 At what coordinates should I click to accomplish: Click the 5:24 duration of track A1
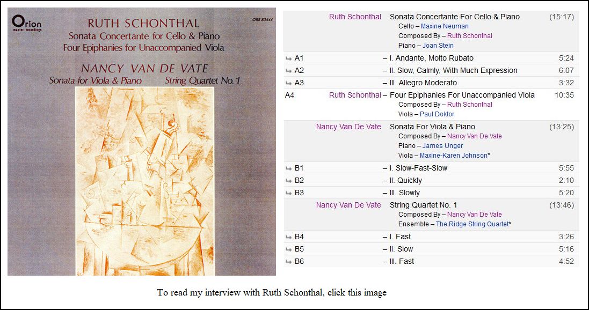coord(566,58)
